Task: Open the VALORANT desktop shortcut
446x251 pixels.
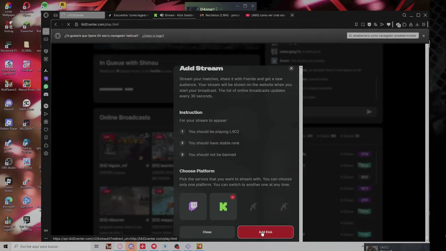Action: pos(26,124)
